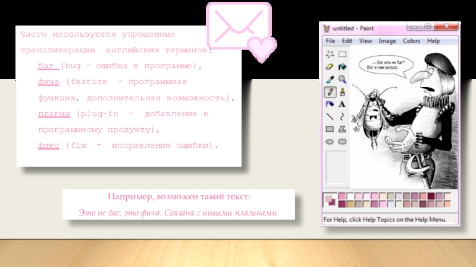Viewport: 476px width, 267px height.
Task: Click the text 'программному продукту'
Action: (95, 129)
